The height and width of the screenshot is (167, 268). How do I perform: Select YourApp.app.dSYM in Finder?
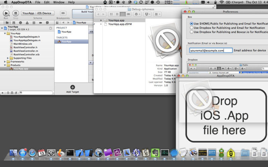pos(120,24)
